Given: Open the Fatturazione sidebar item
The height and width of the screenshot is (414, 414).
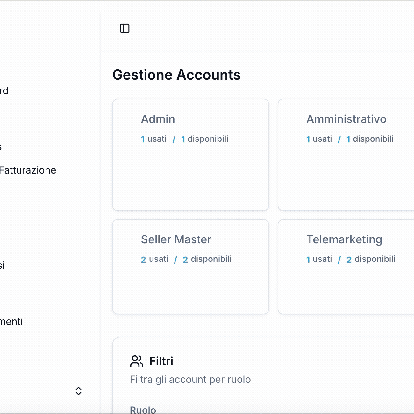Looking at the screenshot, I should [x=28, y=170].
